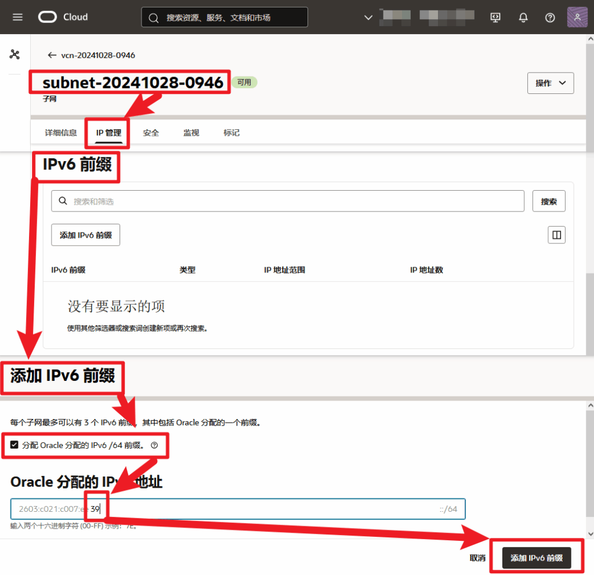Click the Oracle IPv6 hex input field
Image resolution: width=594 pixels, height=575 pixels.
coord(237,509)
